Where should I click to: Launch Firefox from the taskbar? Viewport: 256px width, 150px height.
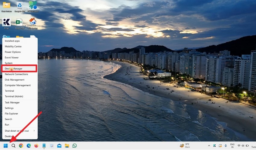[x=36, y=145]
